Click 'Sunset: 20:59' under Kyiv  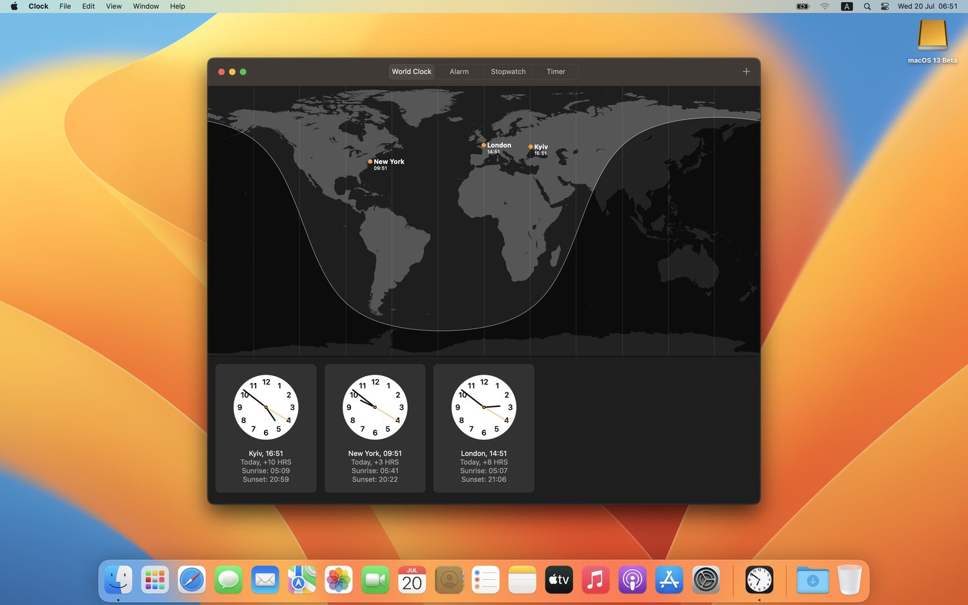click(266, 479)
